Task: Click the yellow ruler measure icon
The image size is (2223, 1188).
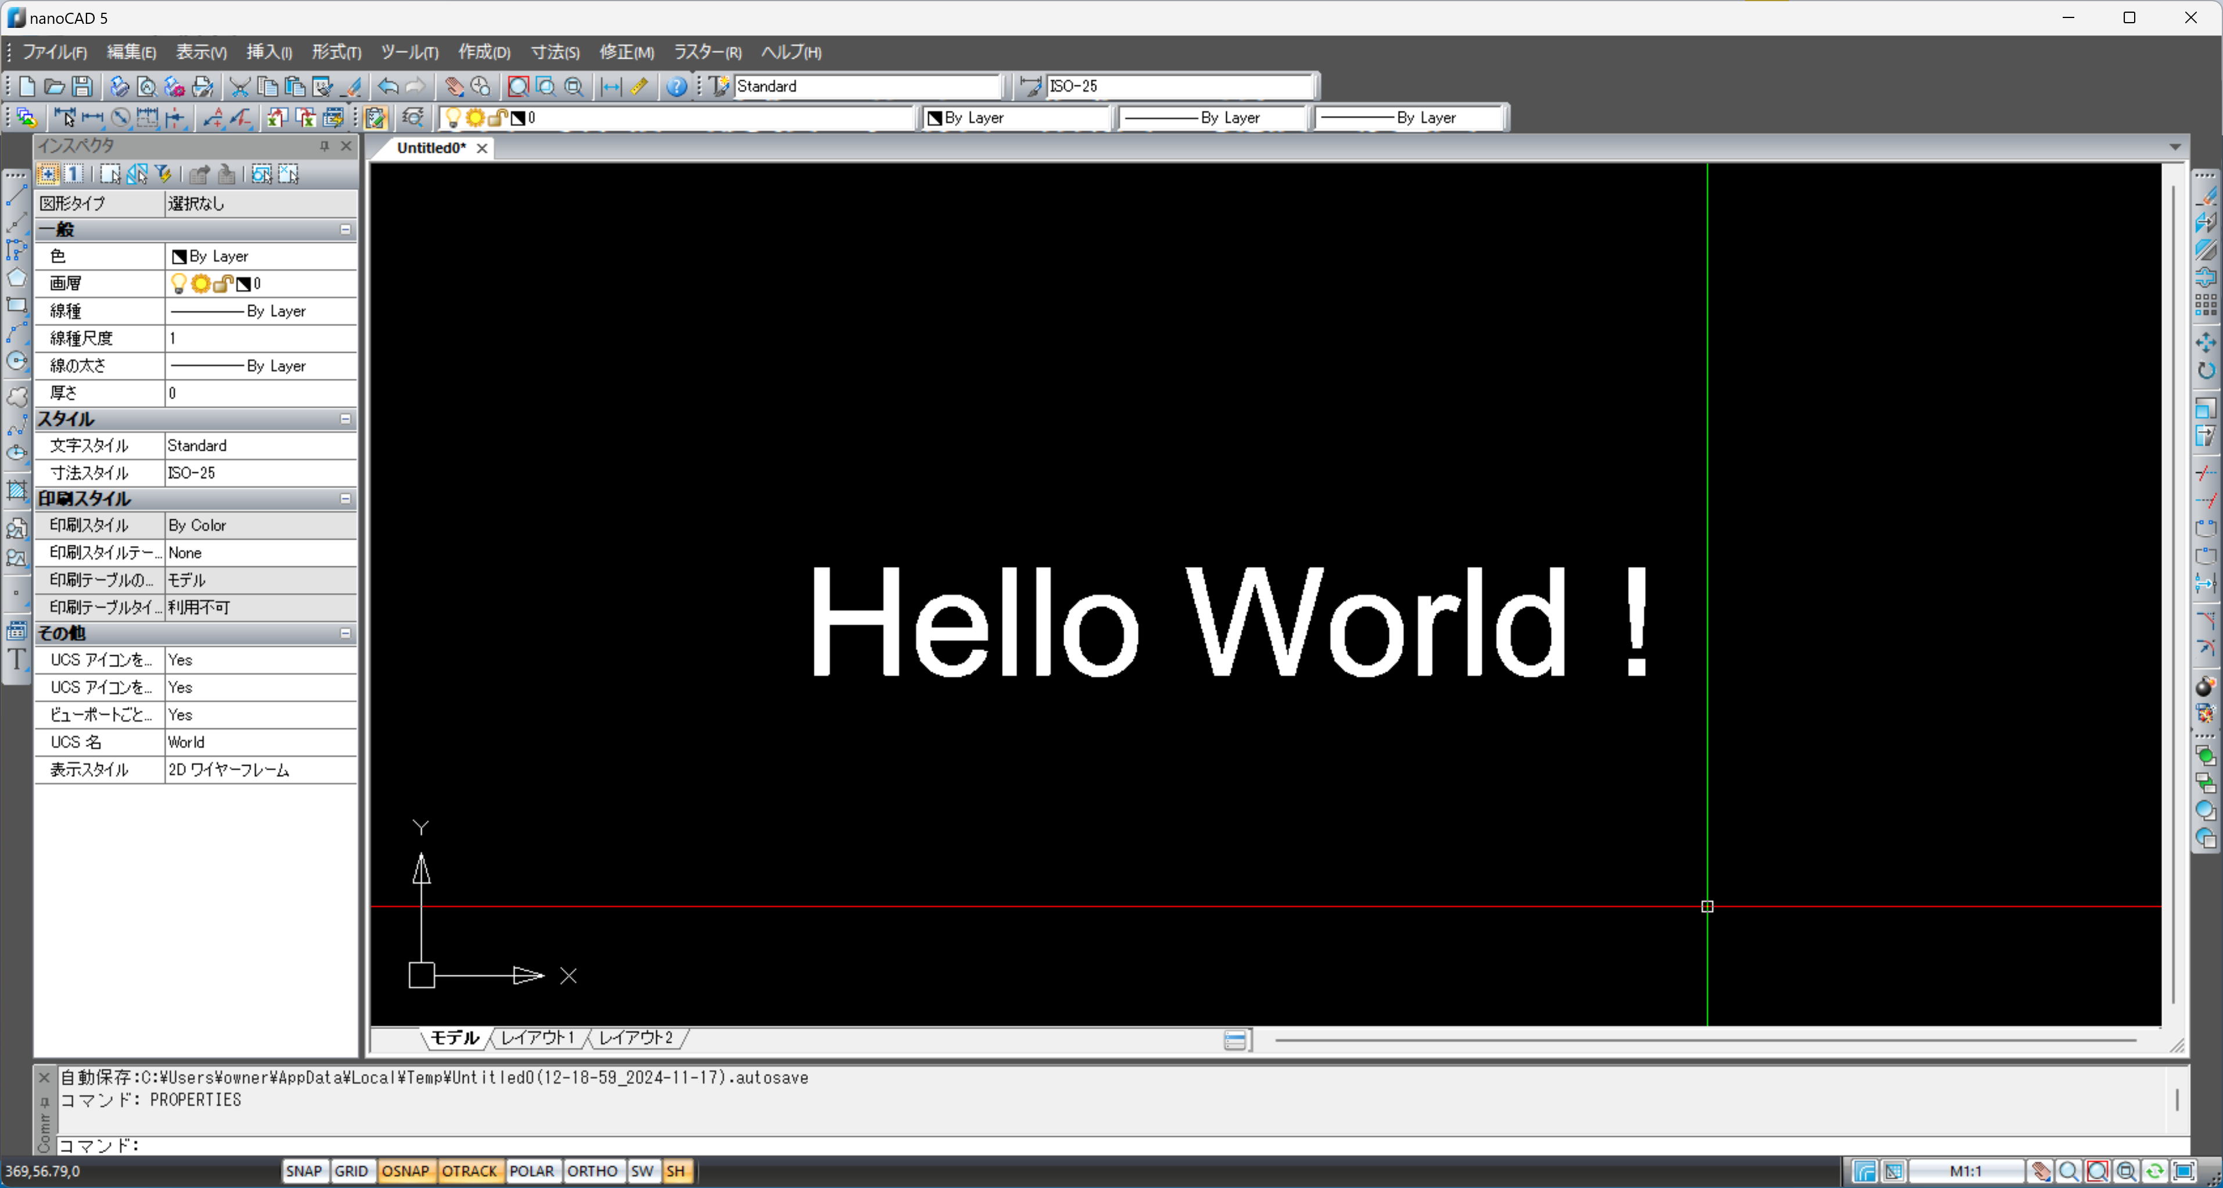Action: pos(638,87)
